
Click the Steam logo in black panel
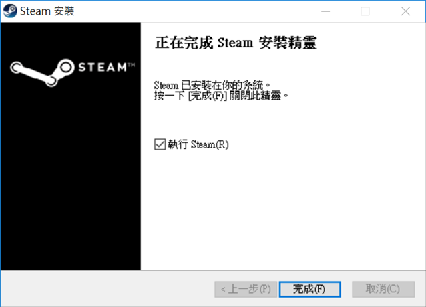[x=73, y=72]
